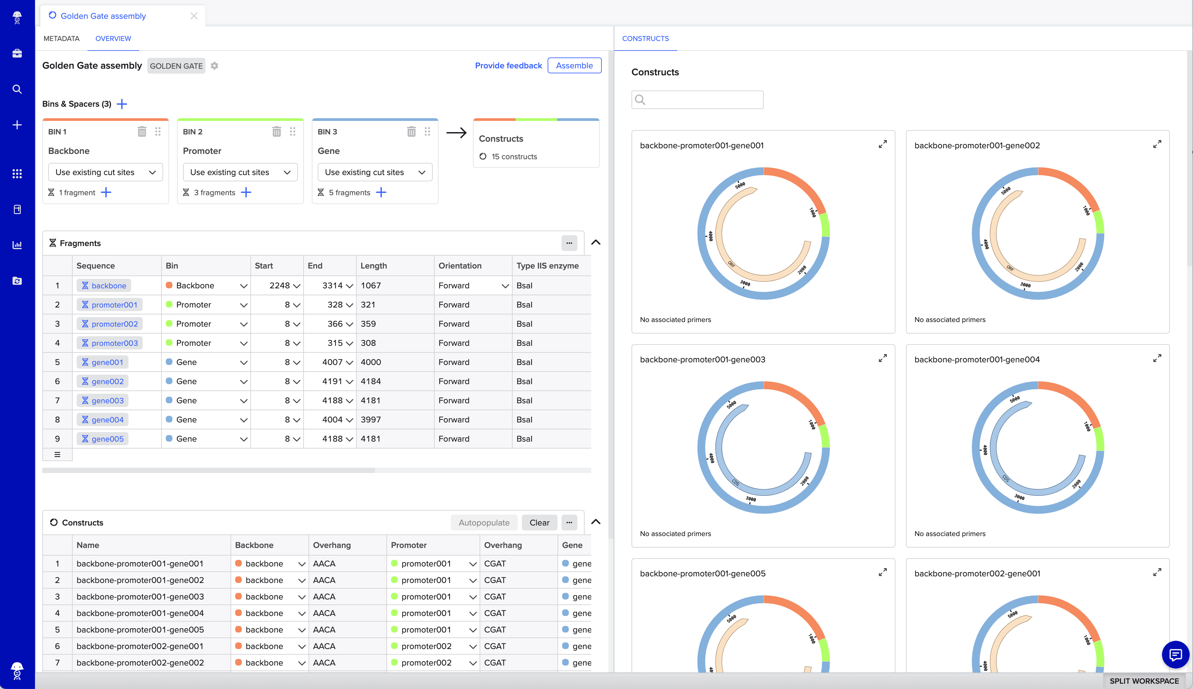Select the CONSTRUCTS tab
This screenshot has height=689, width=1193.
point(645,38)
